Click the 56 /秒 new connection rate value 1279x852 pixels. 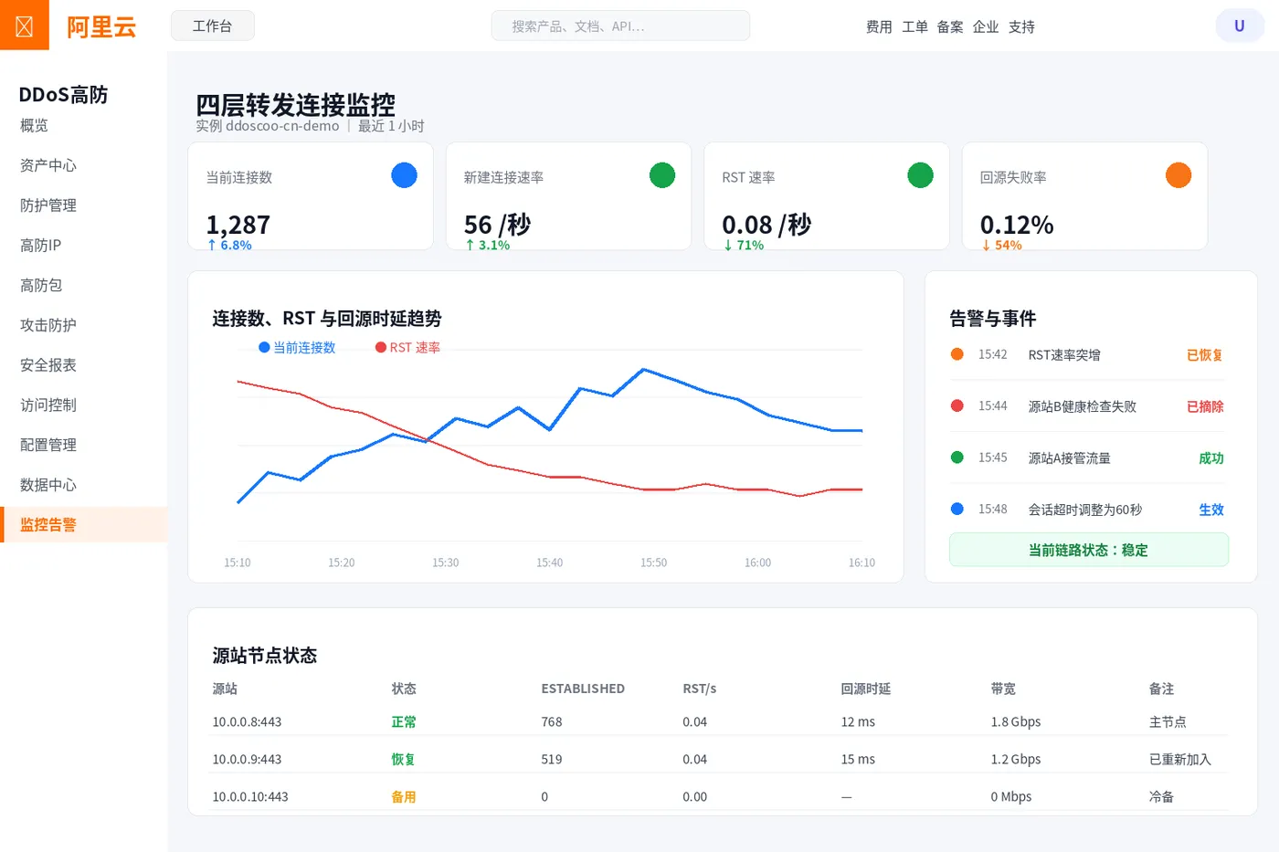click(x=497, y=225)
